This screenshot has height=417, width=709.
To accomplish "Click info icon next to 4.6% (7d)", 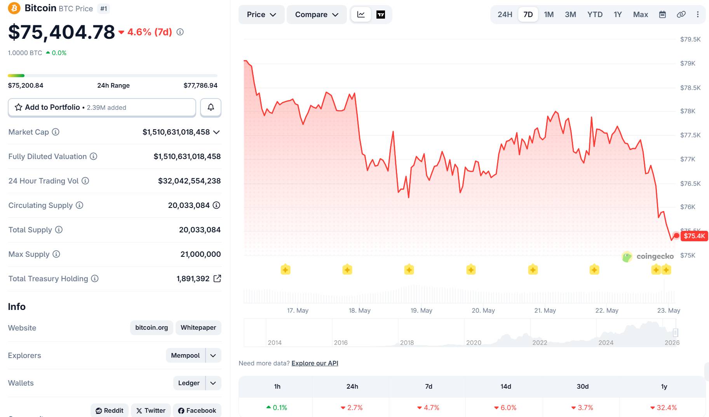I will [180, 32].
